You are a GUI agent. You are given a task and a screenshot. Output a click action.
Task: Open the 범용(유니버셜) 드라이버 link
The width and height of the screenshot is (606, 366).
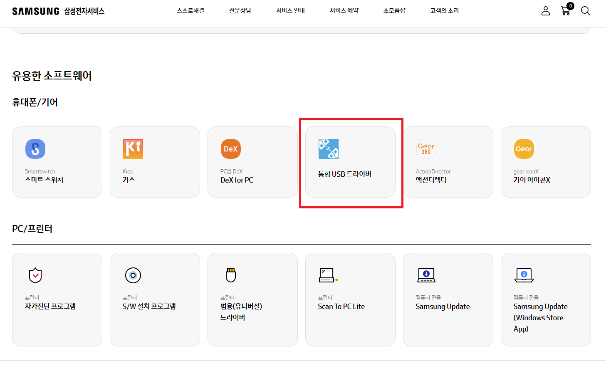coord(241,312)
